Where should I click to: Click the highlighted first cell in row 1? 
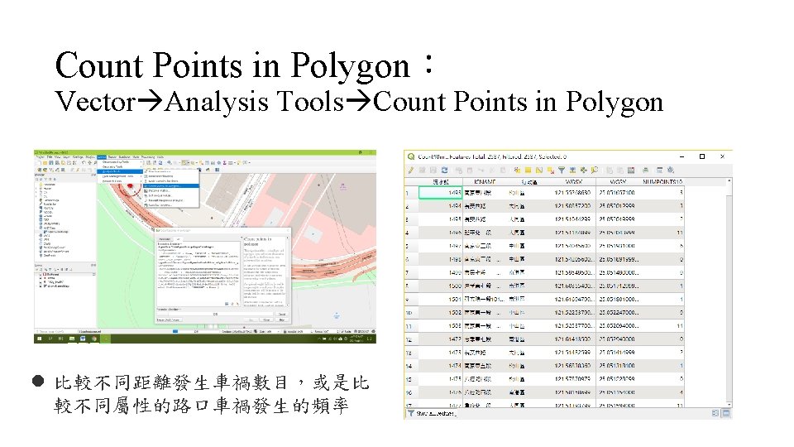(x=441, y=193)
